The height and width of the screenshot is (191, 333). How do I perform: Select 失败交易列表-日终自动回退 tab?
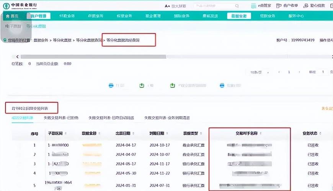click(x=111, y=118)
